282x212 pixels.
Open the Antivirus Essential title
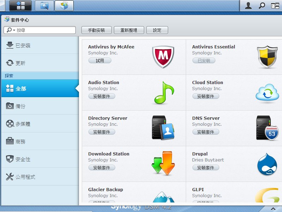pos(214,47)
